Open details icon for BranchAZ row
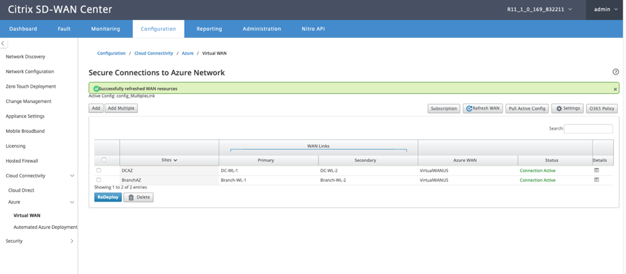Screen dimensions: 626x274 point(597,180)
